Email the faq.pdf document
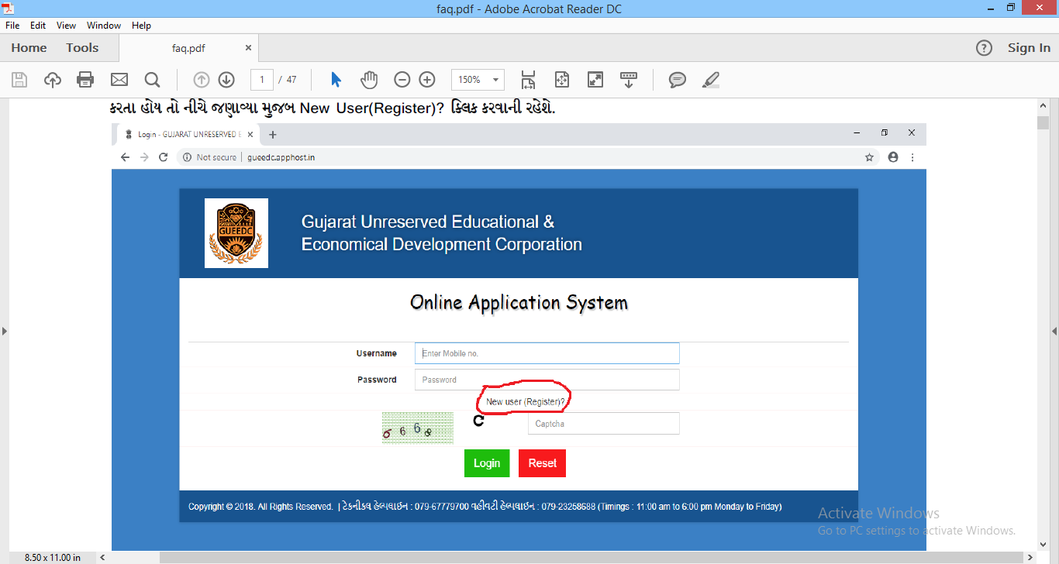The width and height of the screenshot is (1059, 564). [118, 79]
